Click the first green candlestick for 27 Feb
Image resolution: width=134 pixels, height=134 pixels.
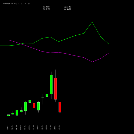[x=8, y=116]
